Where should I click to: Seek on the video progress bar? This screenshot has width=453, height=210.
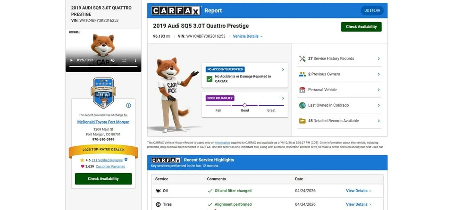tap(103, 67)
